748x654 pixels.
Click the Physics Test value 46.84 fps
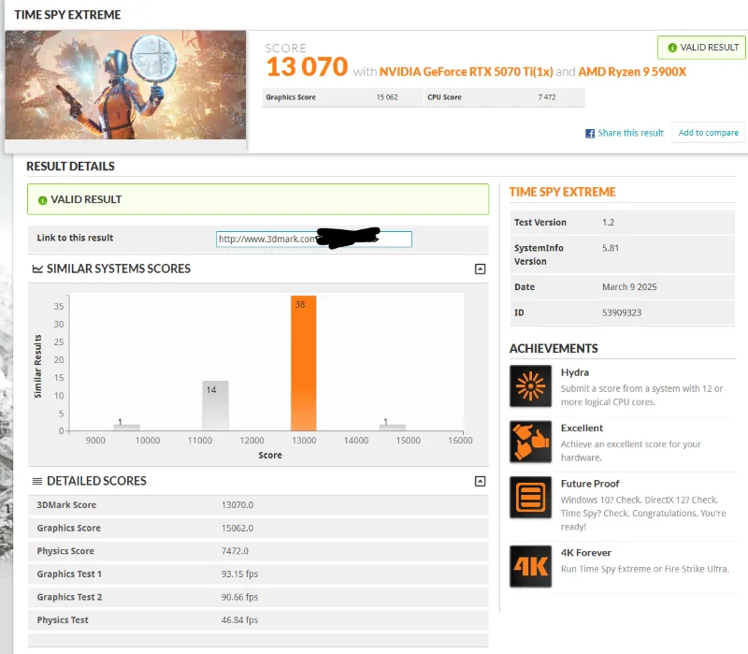click(239, 620)
